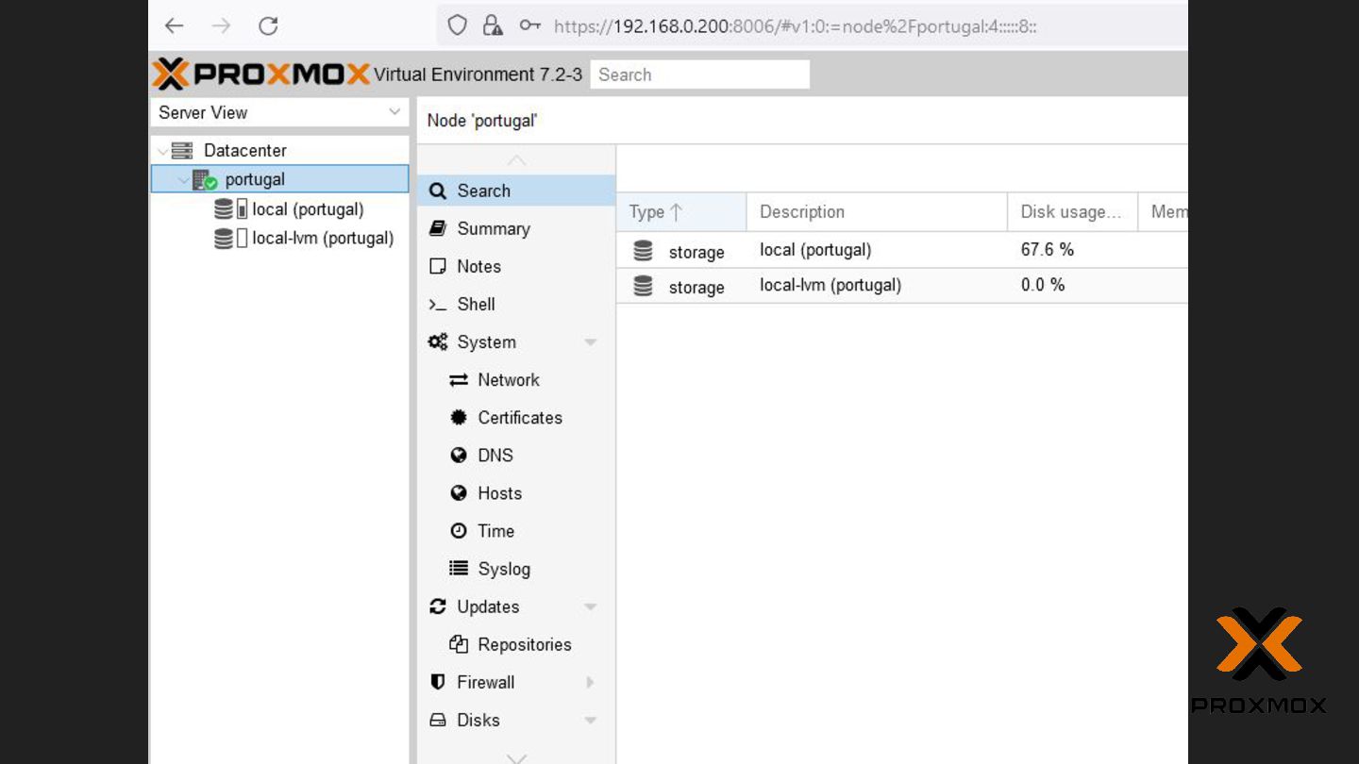Screen dimensions: 1359x764
Task: Open the Search menu item
Action: pyautogui.click(x=516, y=191)
